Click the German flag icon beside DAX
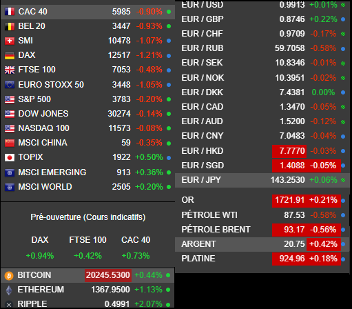The image size is (352, 309). [10, 55]
